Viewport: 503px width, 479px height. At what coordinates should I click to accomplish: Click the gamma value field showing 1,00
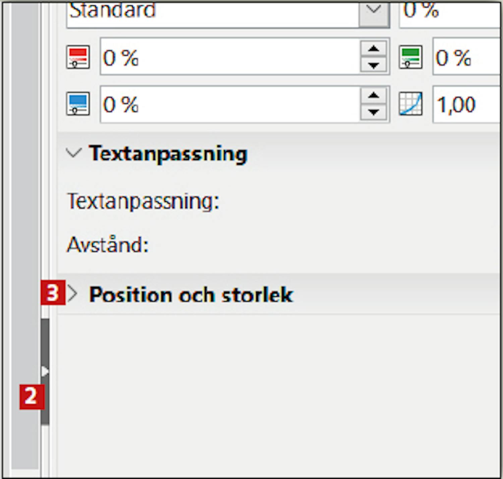[466, 104]
